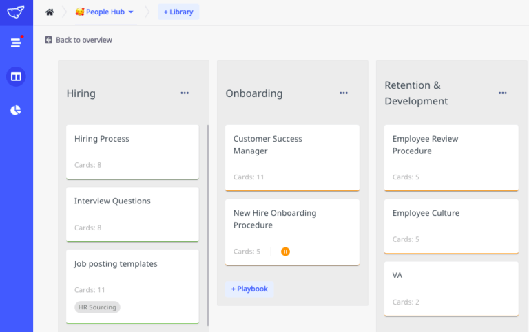Open the Customer Success Manager card
The width and height of the screenshot is (529, 332).
292,157
